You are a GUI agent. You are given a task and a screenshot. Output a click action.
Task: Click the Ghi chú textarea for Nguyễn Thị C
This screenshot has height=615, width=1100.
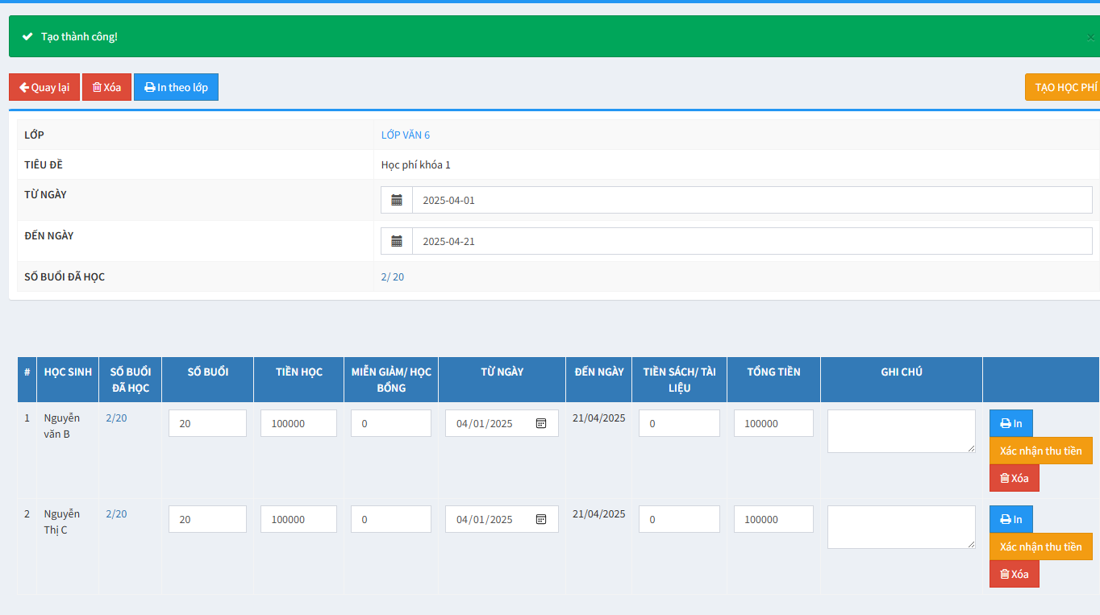coord(901,527)
